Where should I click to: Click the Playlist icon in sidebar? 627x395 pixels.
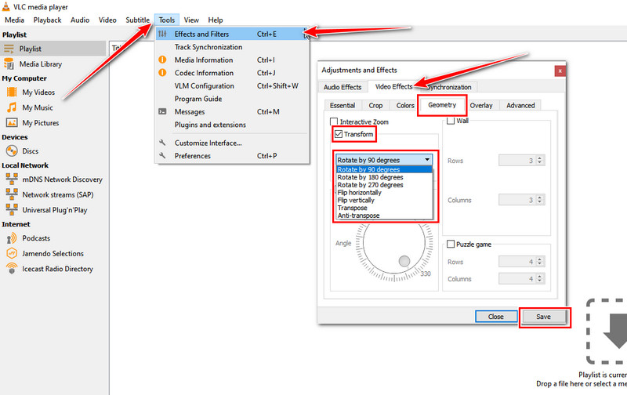coord(9,49)
